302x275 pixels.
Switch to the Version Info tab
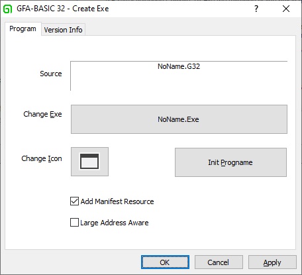(63, 30)
